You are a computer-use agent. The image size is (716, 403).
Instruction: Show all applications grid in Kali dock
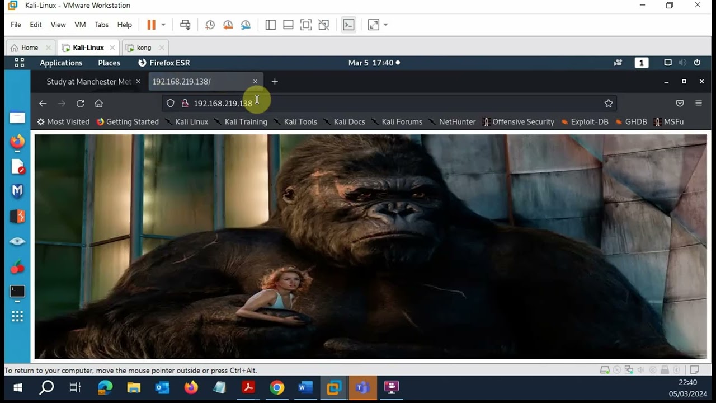pyautogui.click(x=17, y=317)
